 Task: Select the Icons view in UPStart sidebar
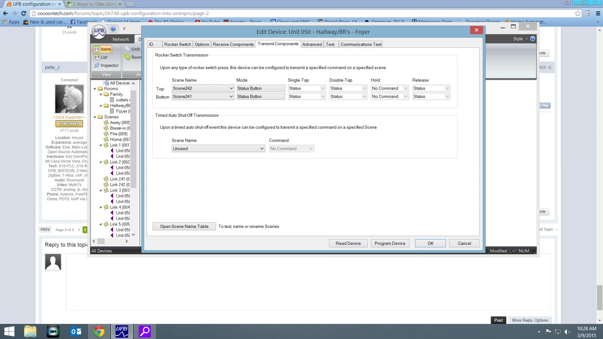tap(103, 49)
